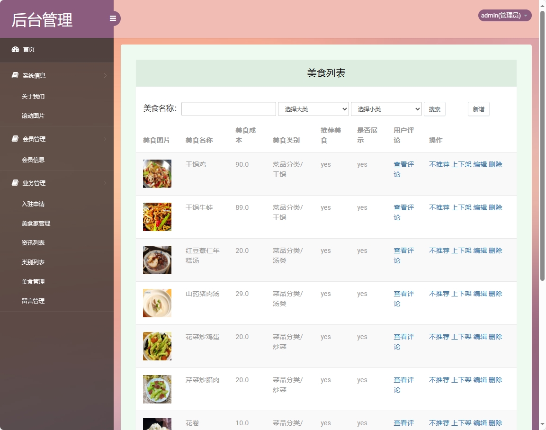546x430 pixels.
Task: Toggle 上下架 for the 花菜炒鸡蛋 row
Action: pos(461,337)
